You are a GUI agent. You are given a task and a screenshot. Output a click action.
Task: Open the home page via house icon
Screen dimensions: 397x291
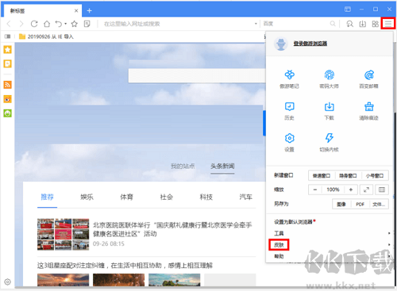pyautogui.click(x=47, y=24)
